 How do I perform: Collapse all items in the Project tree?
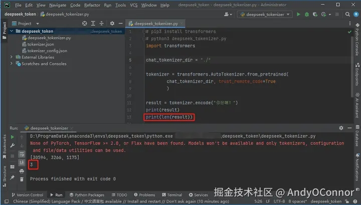pos(101,24)
